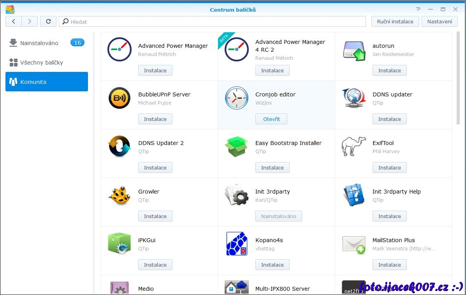
Task: Open Cronjob editor with Otevřít button
Action: point(271,119)
